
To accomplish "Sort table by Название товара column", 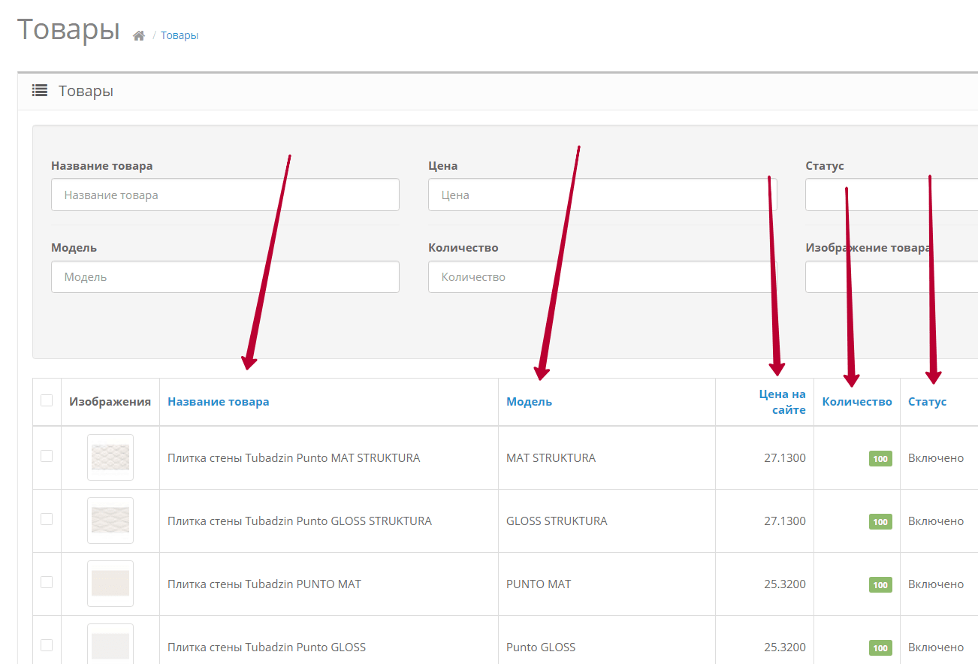I will coord(218,402).
